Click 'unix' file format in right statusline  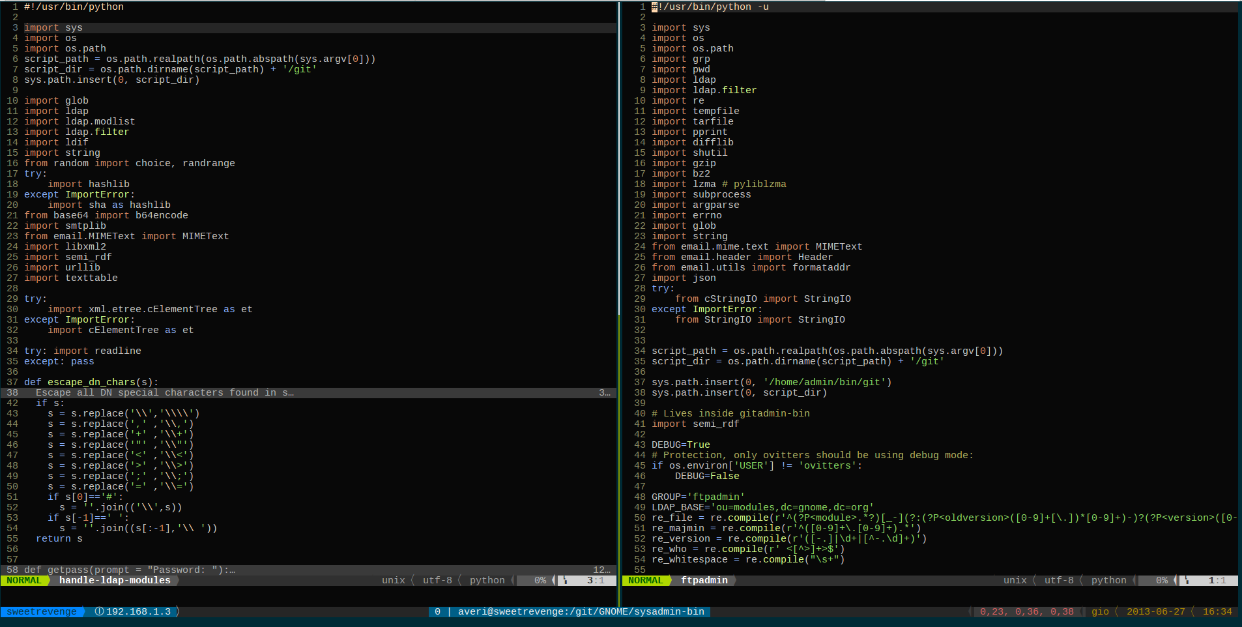click(x=1015, y=580)
